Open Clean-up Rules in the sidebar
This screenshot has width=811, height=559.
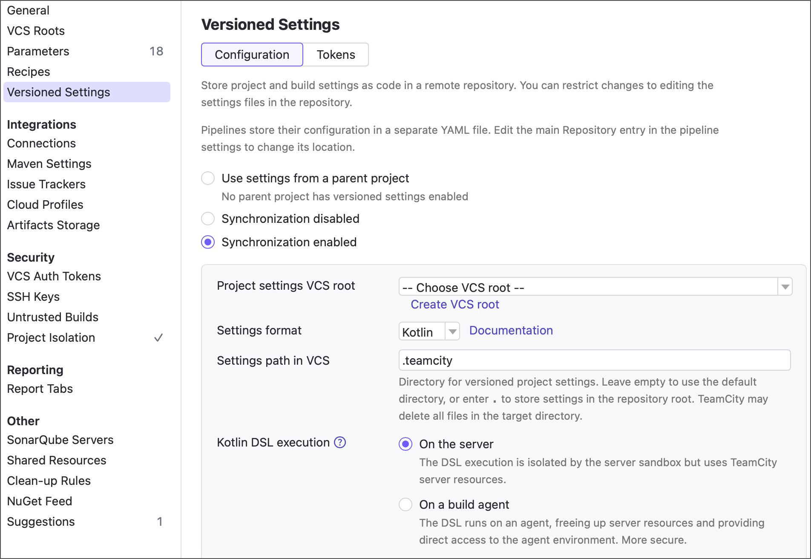click(x=49, y=481)
